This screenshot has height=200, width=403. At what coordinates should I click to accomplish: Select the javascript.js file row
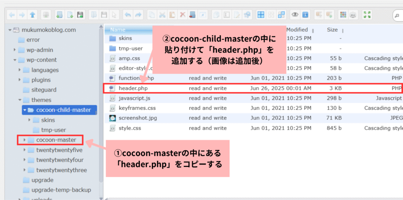pyautogui.click(x=253, y=98)
